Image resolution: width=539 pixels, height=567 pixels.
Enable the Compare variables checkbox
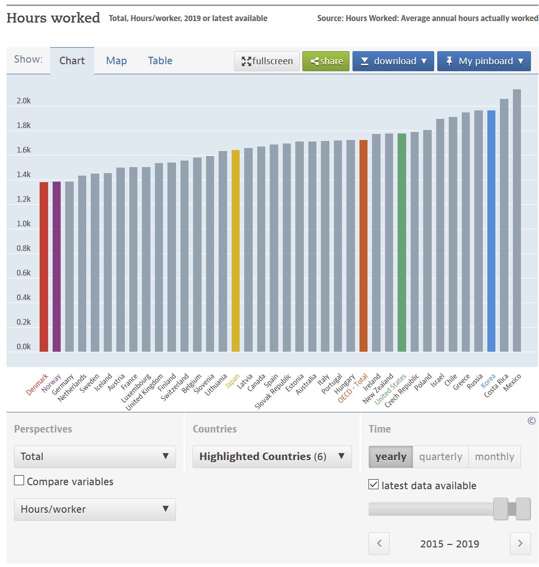(19, 481)
